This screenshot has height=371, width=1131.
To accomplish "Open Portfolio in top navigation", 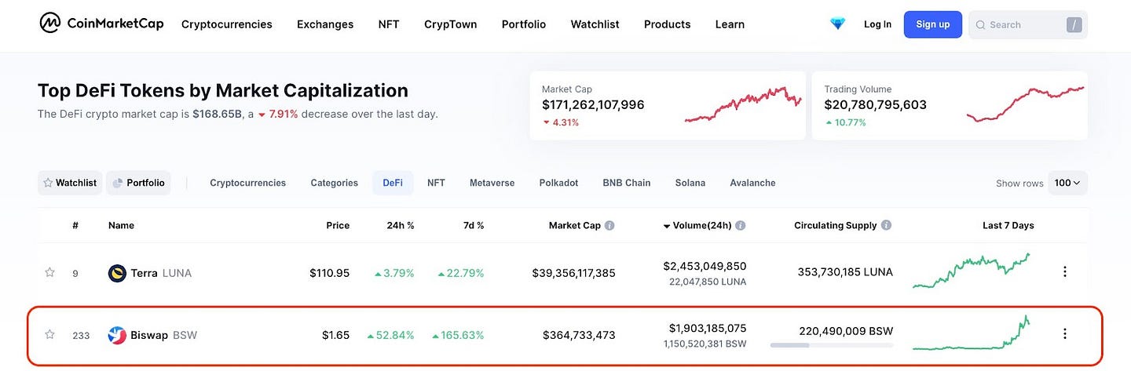I will click(524, 24).
